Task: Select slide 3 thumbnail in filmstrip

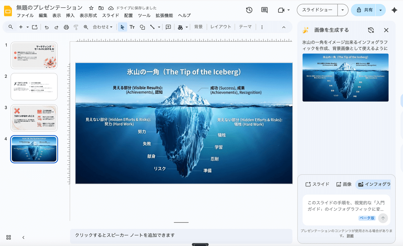Action: pos(34,118)
